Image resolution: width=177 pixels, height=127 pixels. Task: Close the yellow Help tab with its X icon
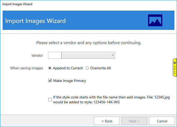(x=175, y=63)
